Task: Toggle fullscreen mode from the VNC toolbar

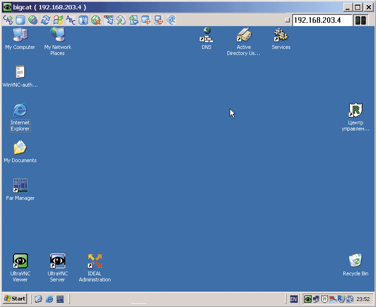Action: tap(21, 20)
